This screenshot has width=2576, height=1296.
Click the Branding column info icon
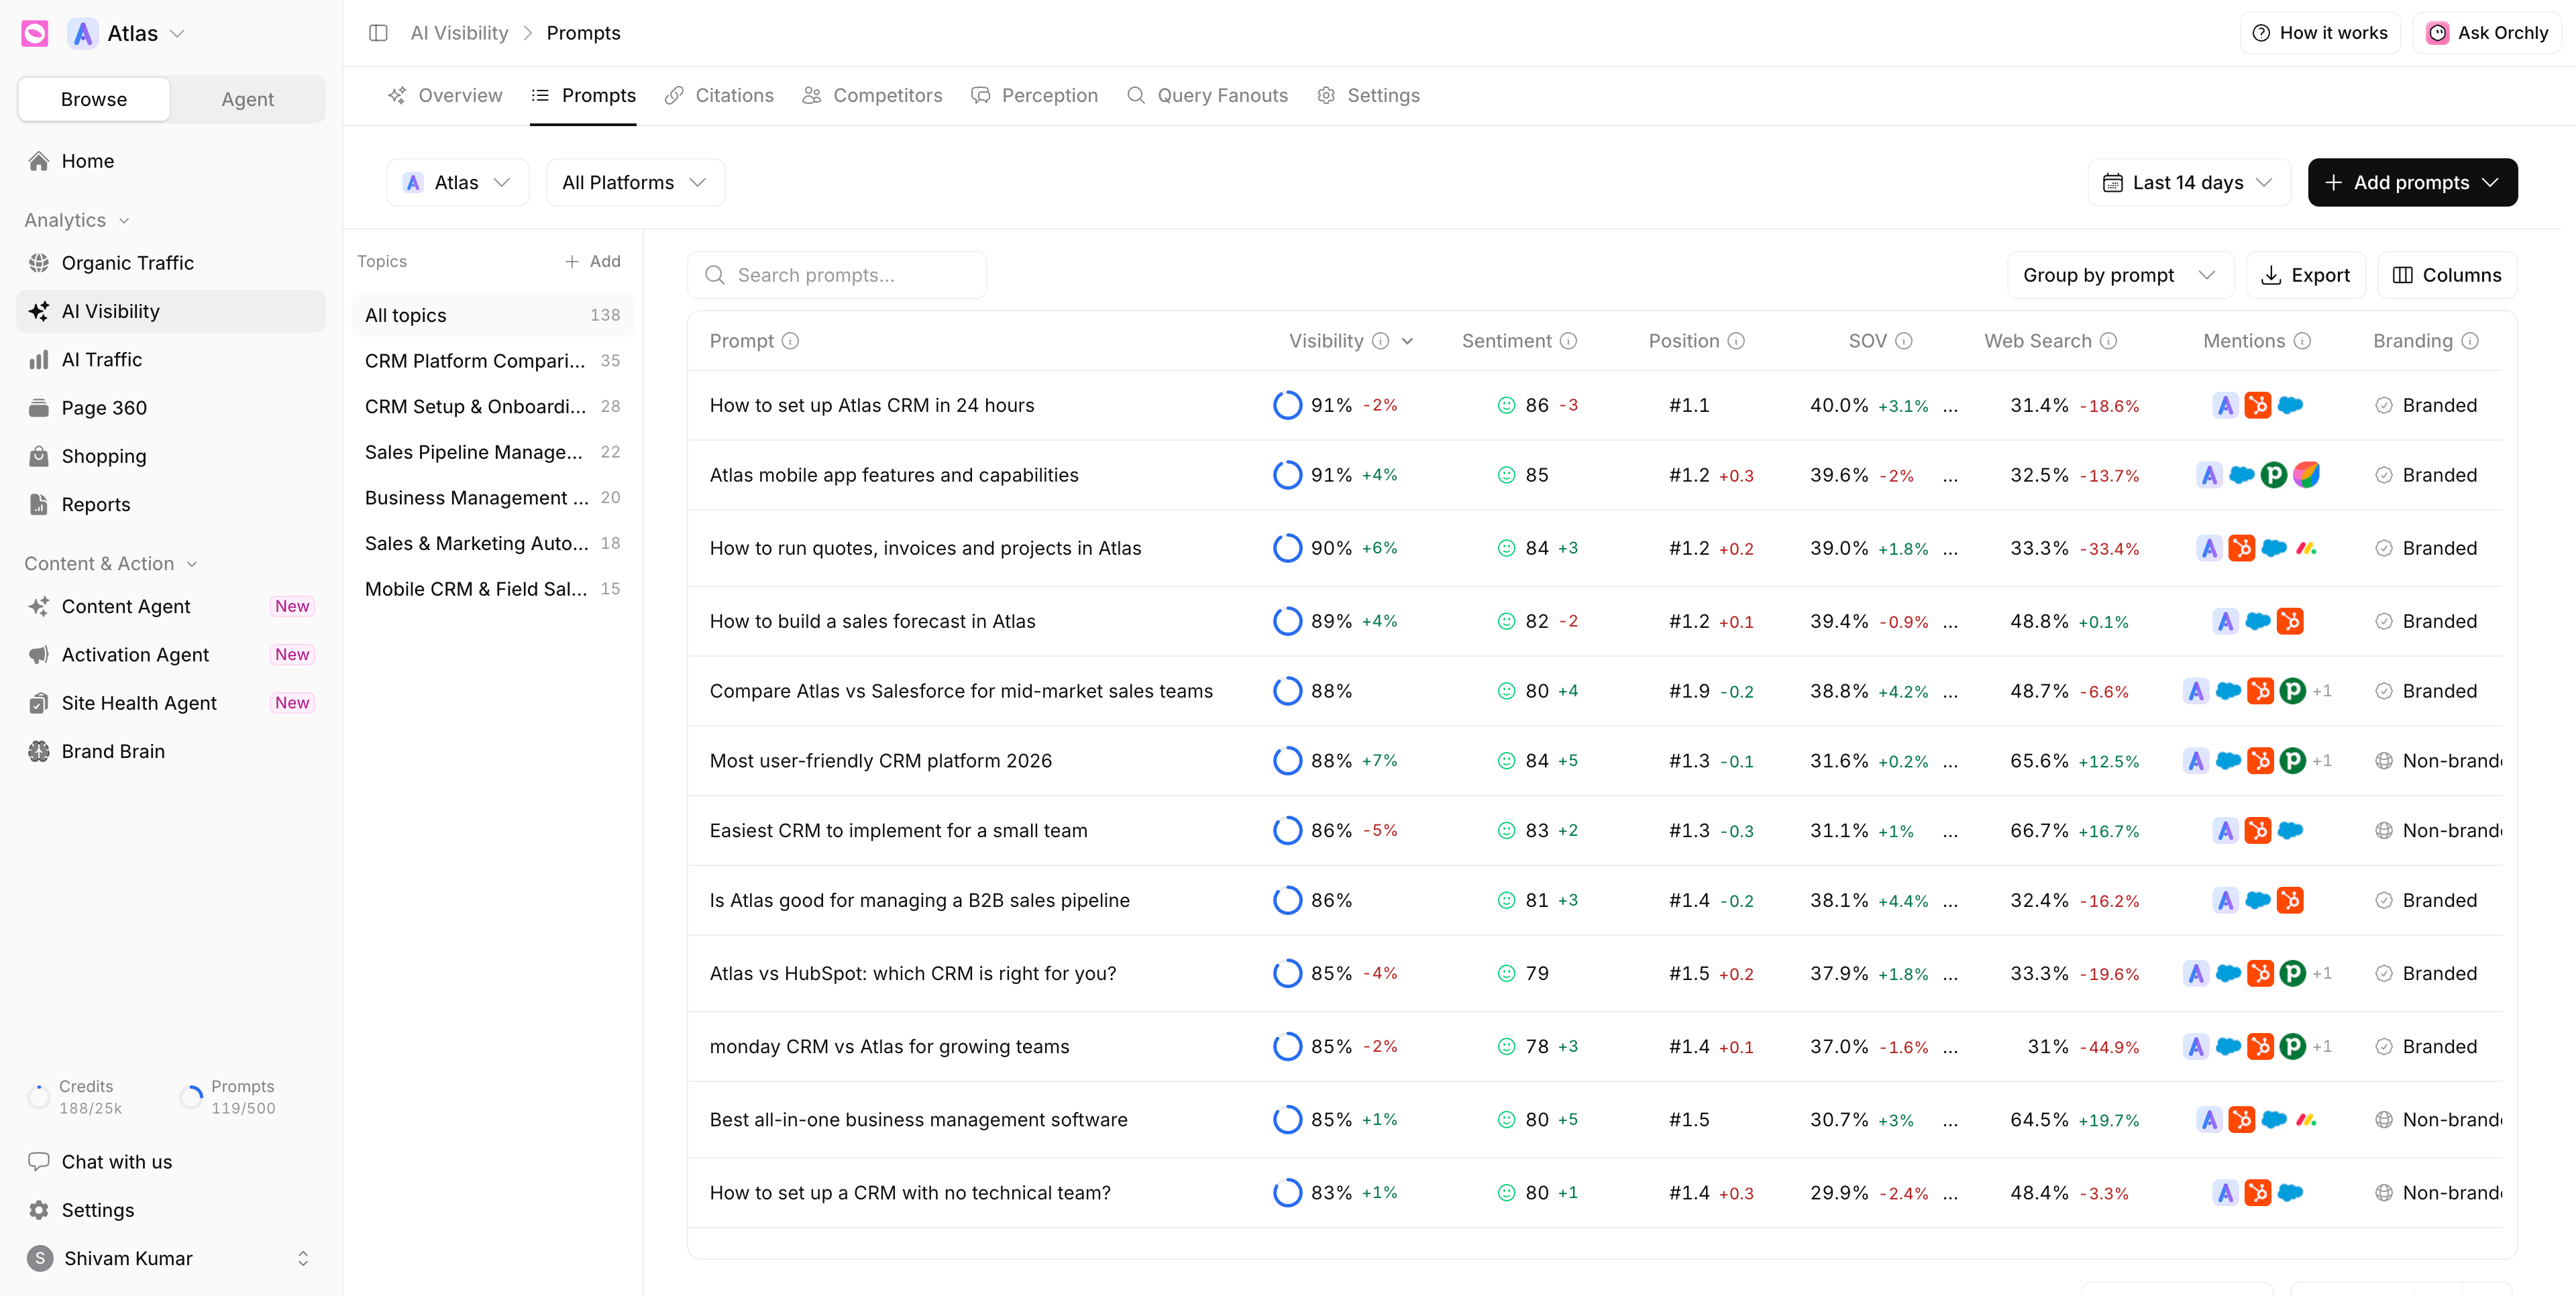(x=2470, y=341)
